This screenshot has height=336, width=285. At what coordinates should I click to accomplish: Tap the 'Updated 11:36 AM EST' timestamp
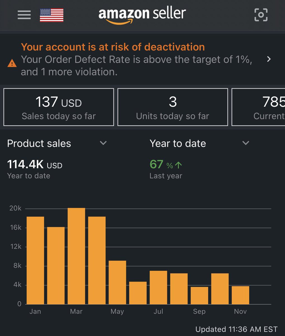237,329
